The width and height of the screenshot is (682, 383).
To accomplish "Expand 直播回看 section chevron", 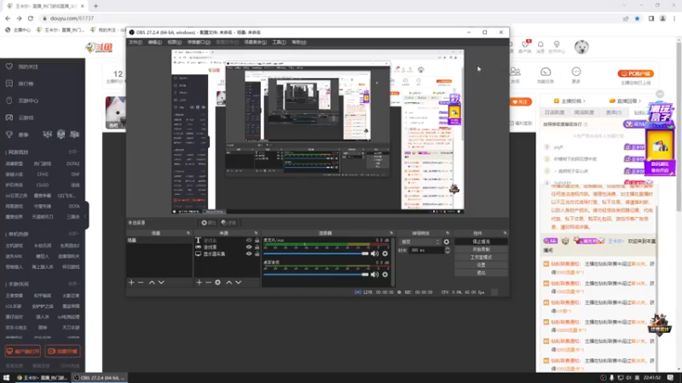I will 640,101.
